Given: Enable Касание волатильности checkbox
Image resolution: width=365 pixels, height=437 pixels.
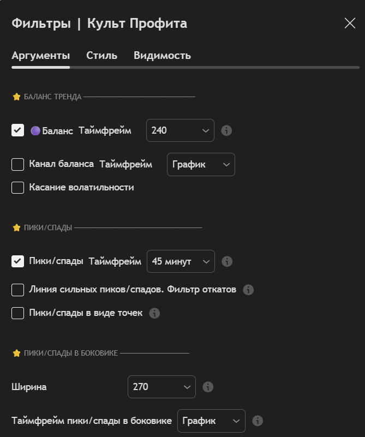Looking at the screenshot, I should pyautogui.click(x=18, y=188).
